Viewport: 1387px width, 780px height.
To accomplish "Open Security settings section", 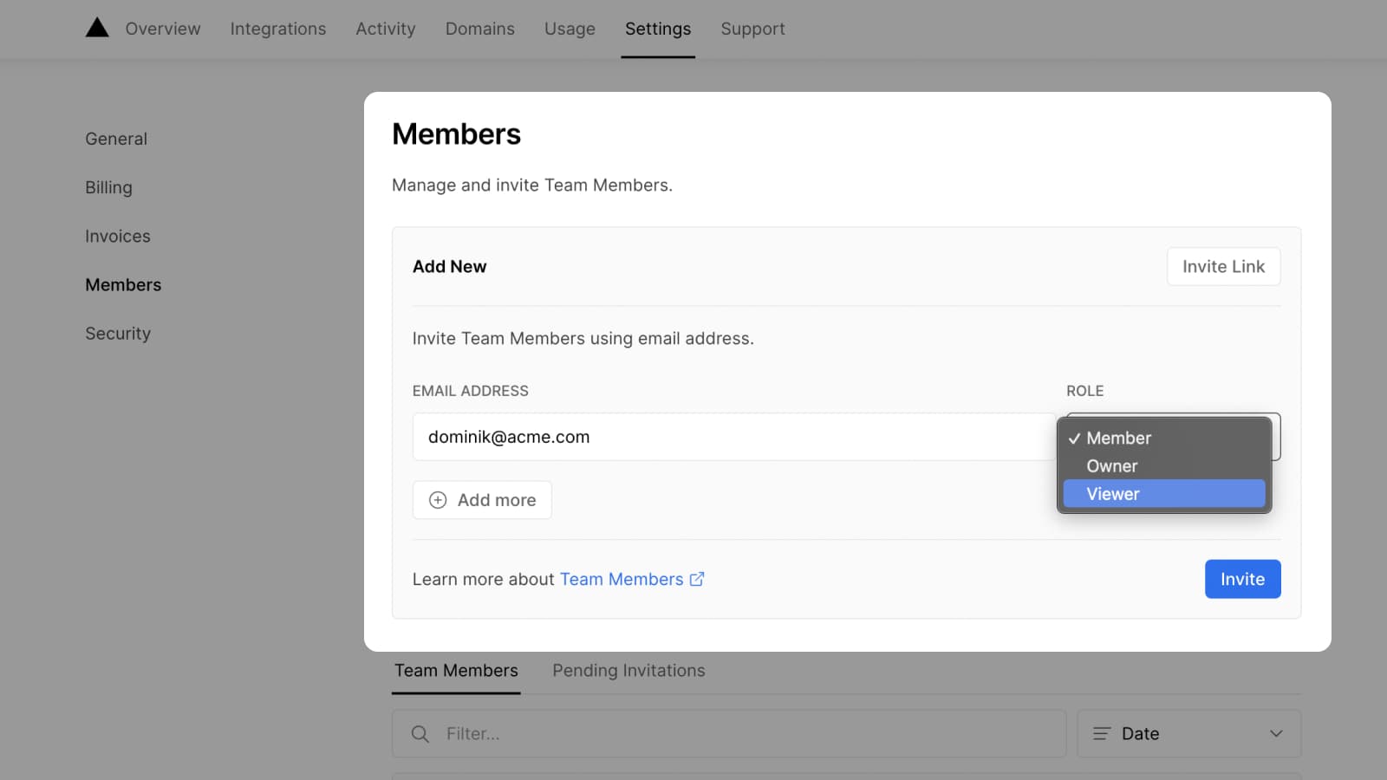I will tap(118, 334).
